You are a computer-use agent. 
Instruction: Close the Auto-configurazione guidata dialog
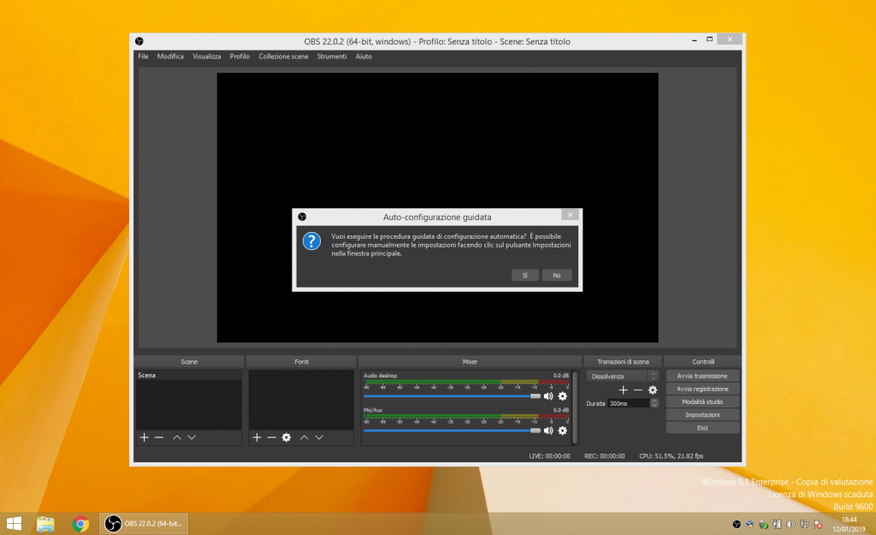[x=570, y=215]
